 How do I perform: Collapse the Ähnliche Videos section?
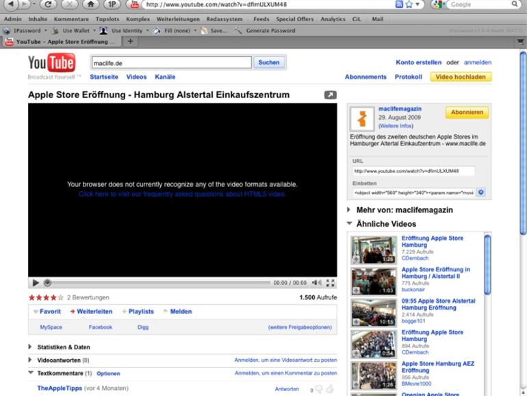click(x=350, y=223)
